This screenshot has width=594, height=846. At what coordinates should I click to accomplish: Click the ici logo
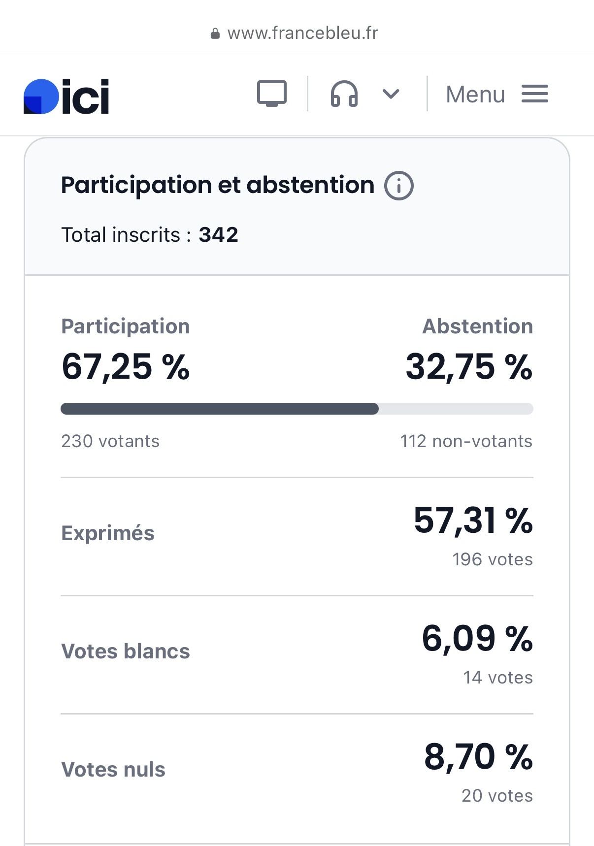pos(66,96)
